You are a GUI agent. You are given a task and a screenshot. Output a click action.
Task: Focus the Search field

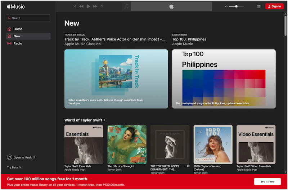[x=28, y=18]
